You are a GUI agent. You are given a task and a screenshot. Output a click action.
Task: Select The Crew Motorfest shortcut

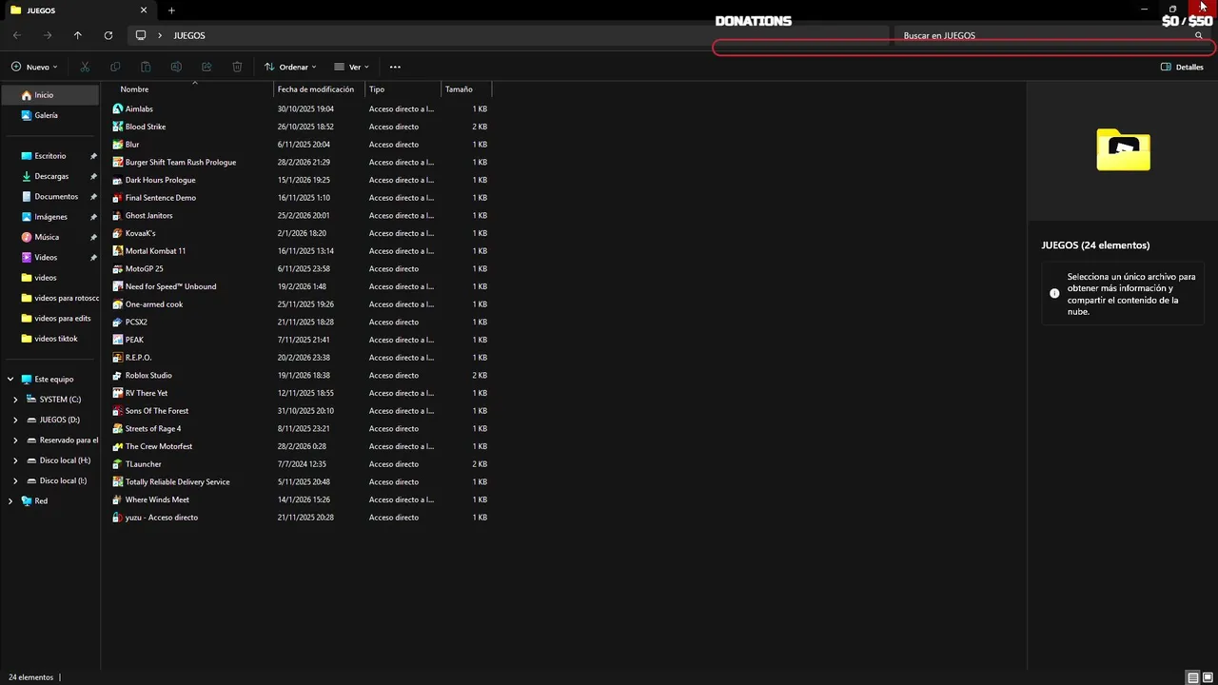[x=159, y=446]
